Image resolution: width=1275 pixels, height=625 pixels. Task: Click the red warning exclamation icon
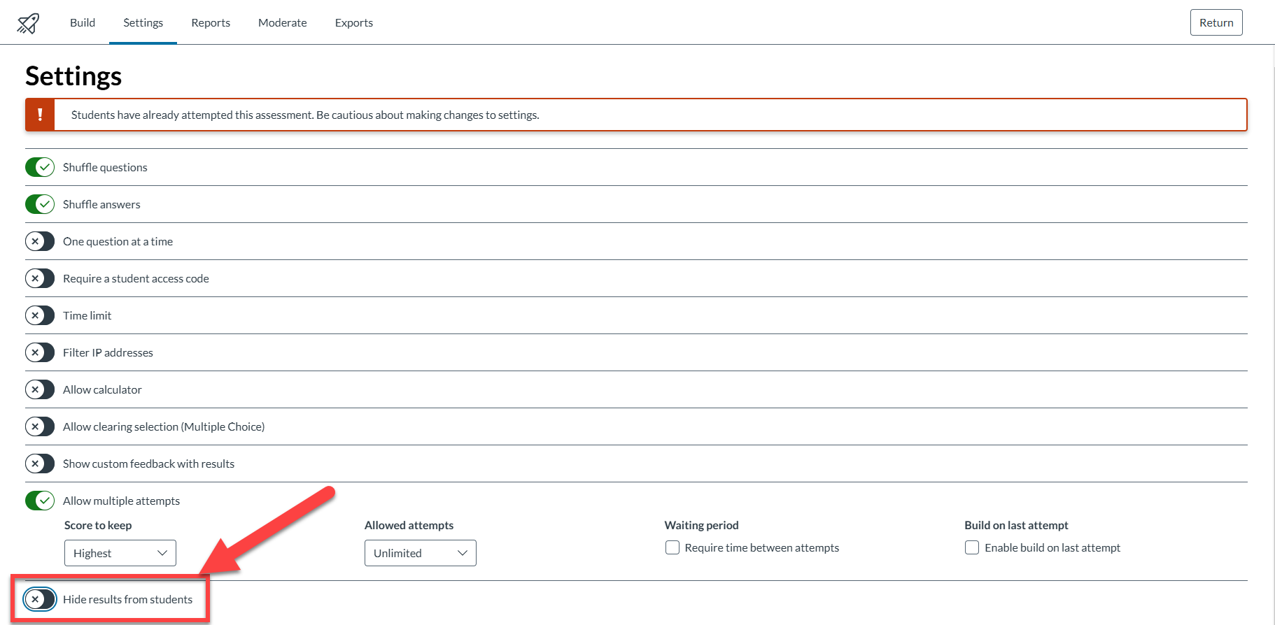click(x=40, y=115)
